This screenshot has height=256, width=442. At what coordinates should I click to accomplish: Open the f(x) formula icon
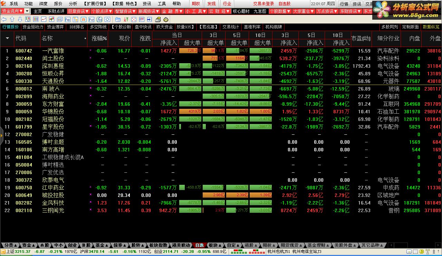pyautogui.click(x=99, y=19)
